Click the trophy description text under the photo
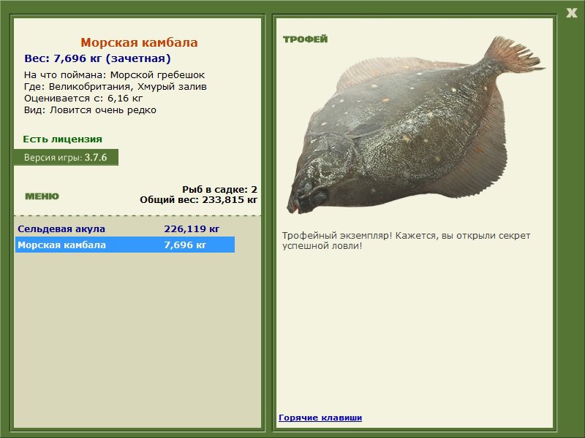 pos(406,241)
